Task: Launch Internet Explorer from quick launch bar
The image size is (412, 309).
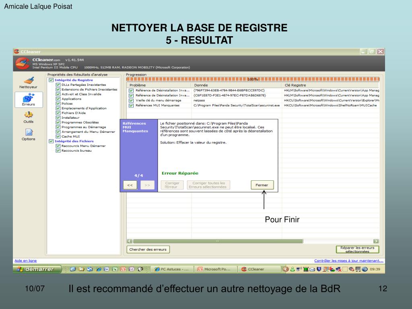Action: 98,269
